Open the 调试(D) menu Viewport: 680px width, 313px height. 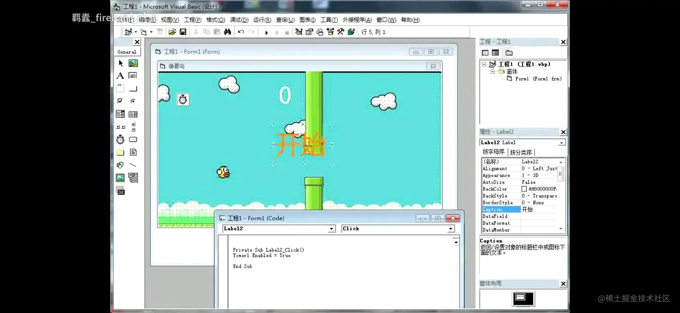pos(239,20)
